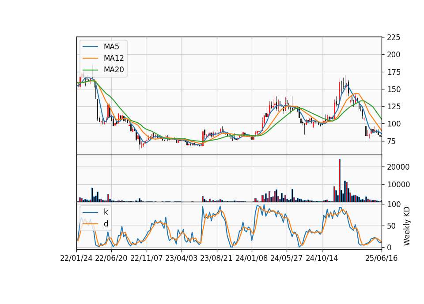
Task: Click the 24/05/27 date label
Action: coord(287,258)
